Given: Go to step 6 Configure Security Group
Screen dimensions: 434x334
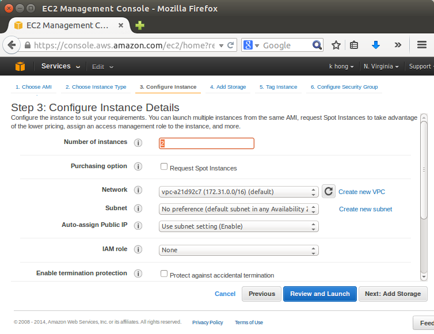Looking at the screenshot, I should [x=344, y=87].
